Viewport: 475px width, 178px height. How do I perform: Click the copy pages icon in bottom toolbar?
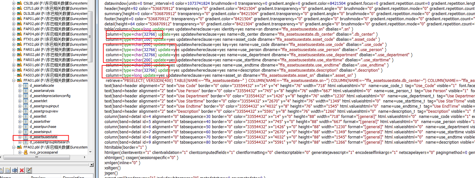click(7, 170)
